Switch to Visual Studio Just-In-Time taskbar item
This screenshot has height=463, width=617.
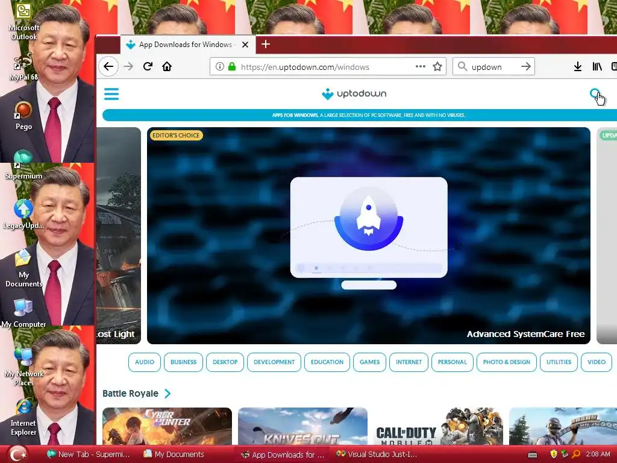[376, 455]
